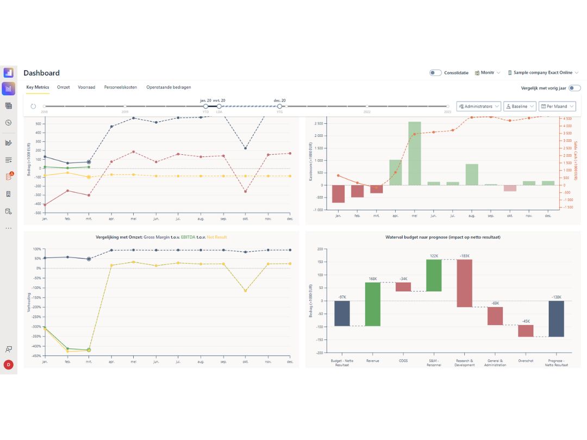Click the compass gauge icon in sidebar

tap(9, 123)
